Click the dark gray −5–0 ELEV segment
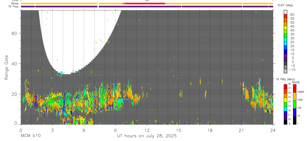The image size is (307, 141). pos(285,64)
